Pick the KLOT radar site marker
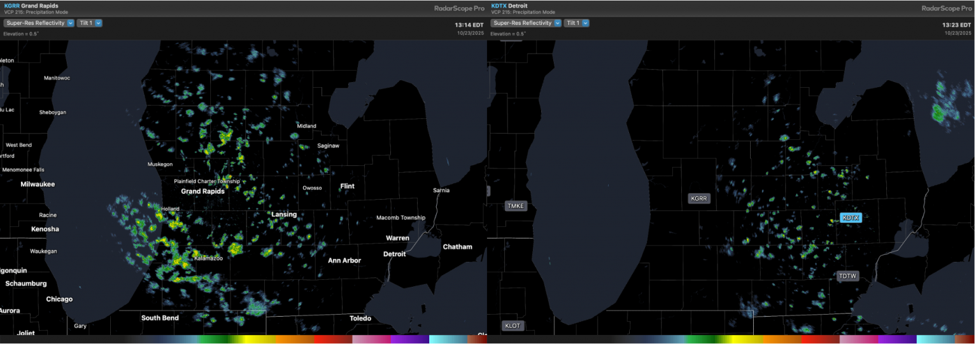This screenshot has height=344, width=978. tap(512, 326)
